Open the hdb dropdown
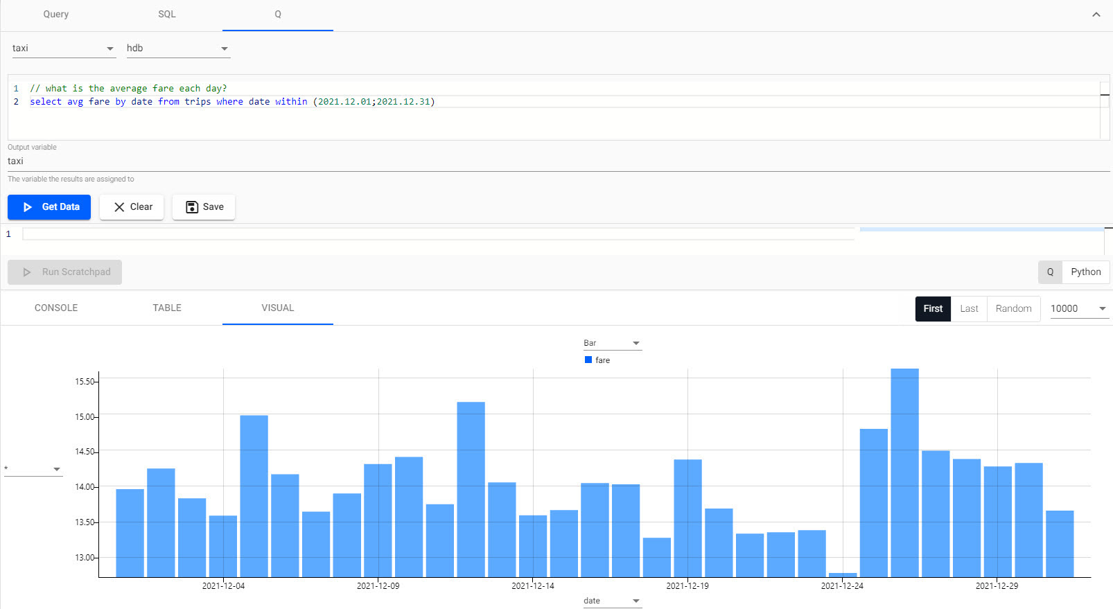The width and height of the screenshot is (1113, 609). [177, 48]
